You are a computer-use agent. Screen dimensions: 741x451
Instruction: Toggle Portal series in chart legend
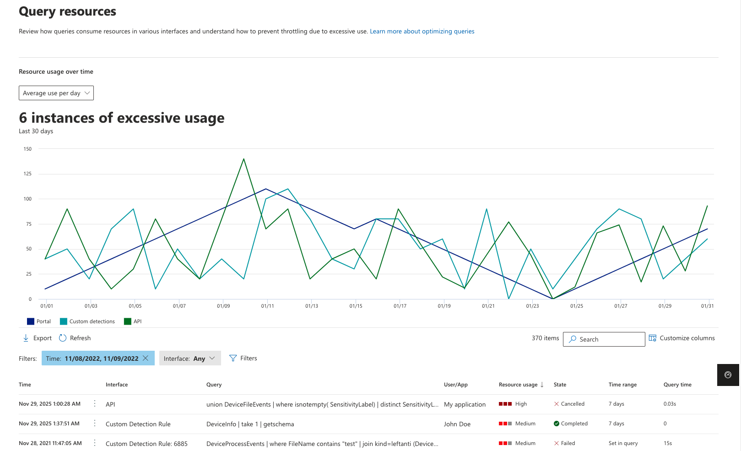click(31, 321)
